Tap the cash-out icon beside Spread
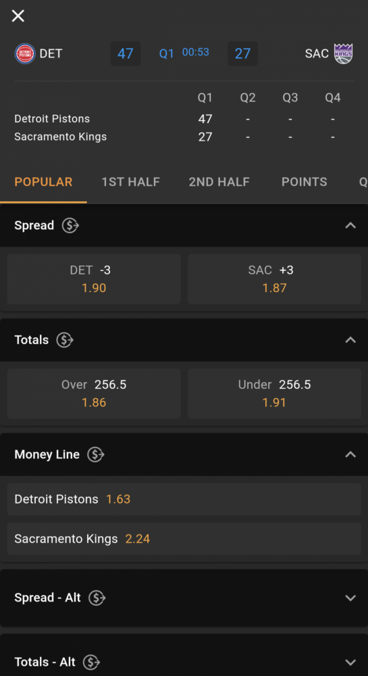This screenshot has height=676, width=368. coord(71,226)
